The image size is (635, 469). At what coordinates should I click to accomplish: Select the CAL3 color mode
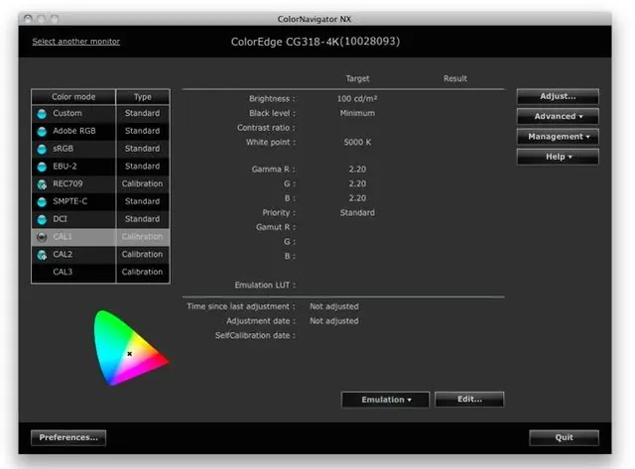click(x=100, y=272)
